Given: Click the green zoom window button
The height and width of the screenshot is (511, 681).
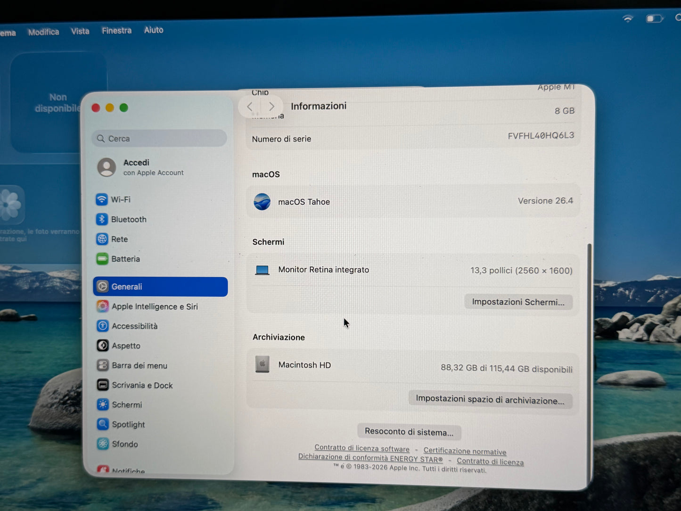Looking at the screenshot, I should coord(124,108).
